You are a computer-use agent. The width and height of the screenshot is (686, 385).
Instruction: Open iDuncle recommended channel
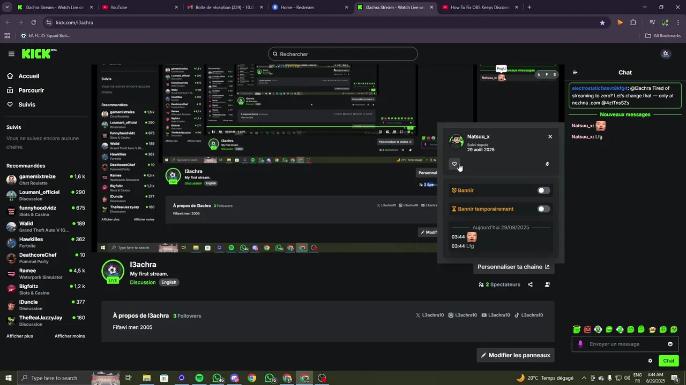tap(46, 305)
